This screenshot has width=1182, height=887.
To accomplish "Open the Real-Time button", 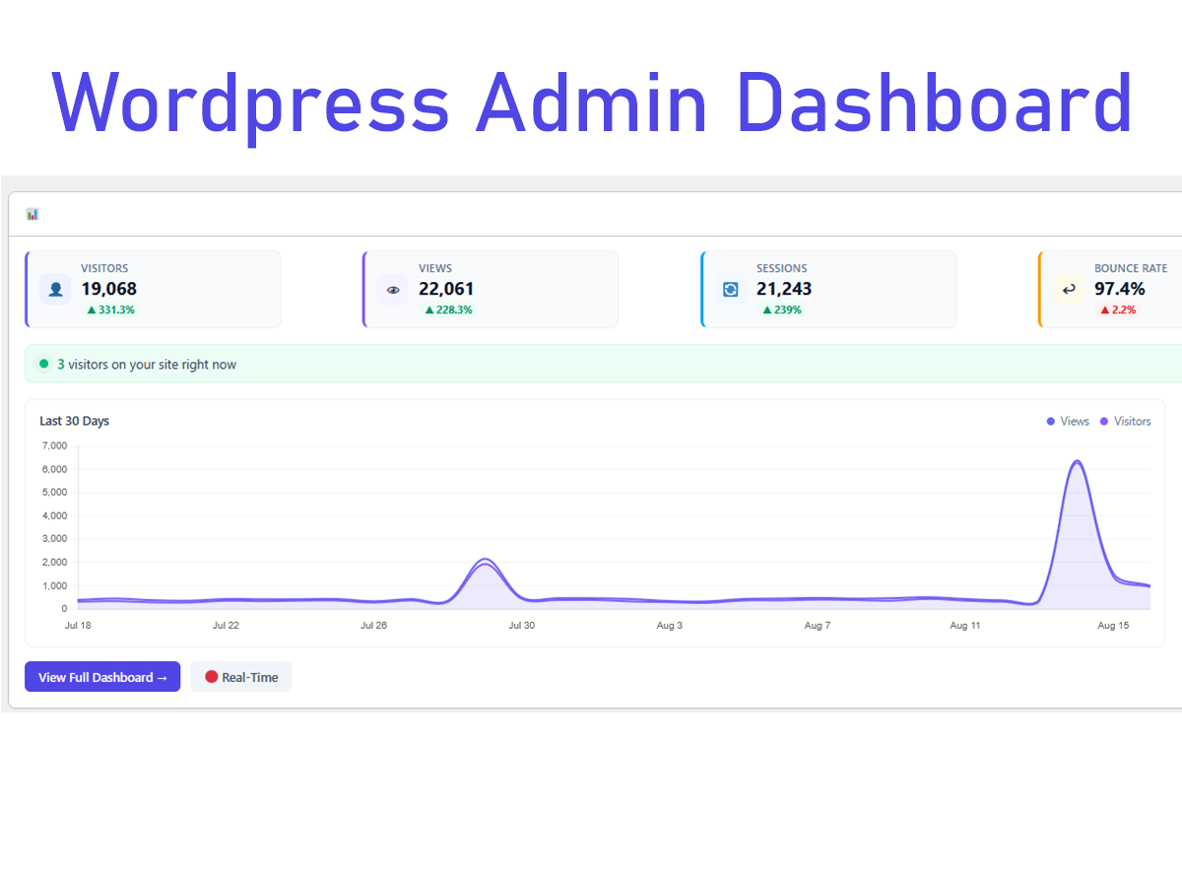I will (241, 677).
